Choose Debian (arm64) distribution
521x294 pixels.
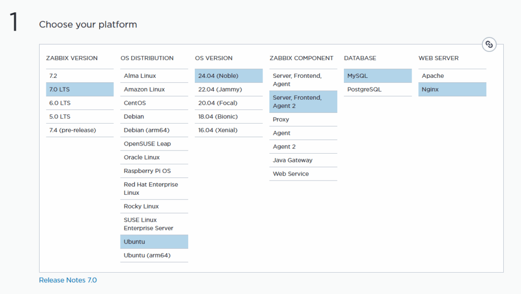coord(154,130)
